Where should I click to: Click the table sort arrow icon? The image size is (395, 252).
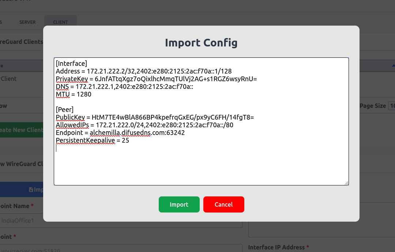coord(393,65)
